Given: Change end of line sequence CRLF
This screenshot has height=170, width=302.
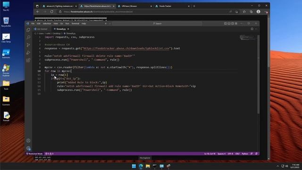Looking at the screenshot, I should pos(237,154).
